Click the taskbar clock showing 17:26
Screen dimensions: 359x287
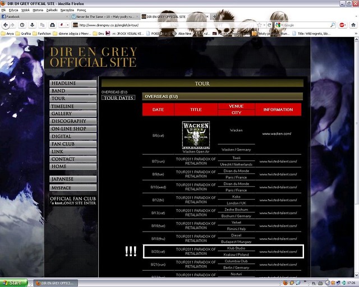(351, 283)
